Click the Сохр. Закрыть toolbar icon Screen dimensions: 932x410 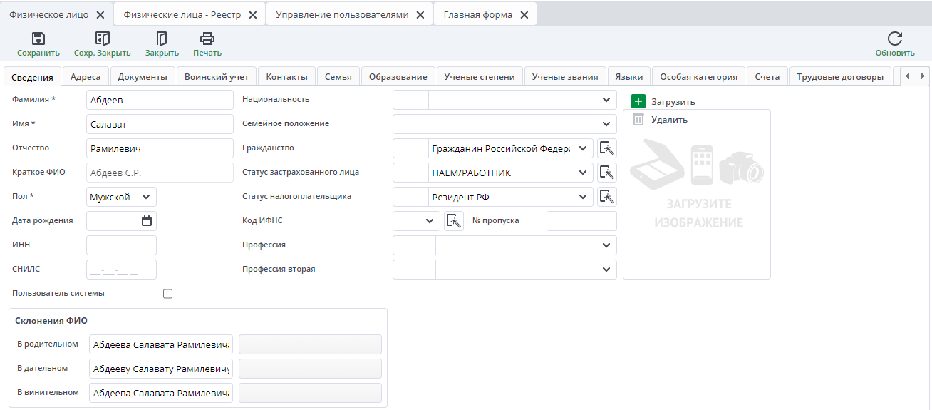103,39
